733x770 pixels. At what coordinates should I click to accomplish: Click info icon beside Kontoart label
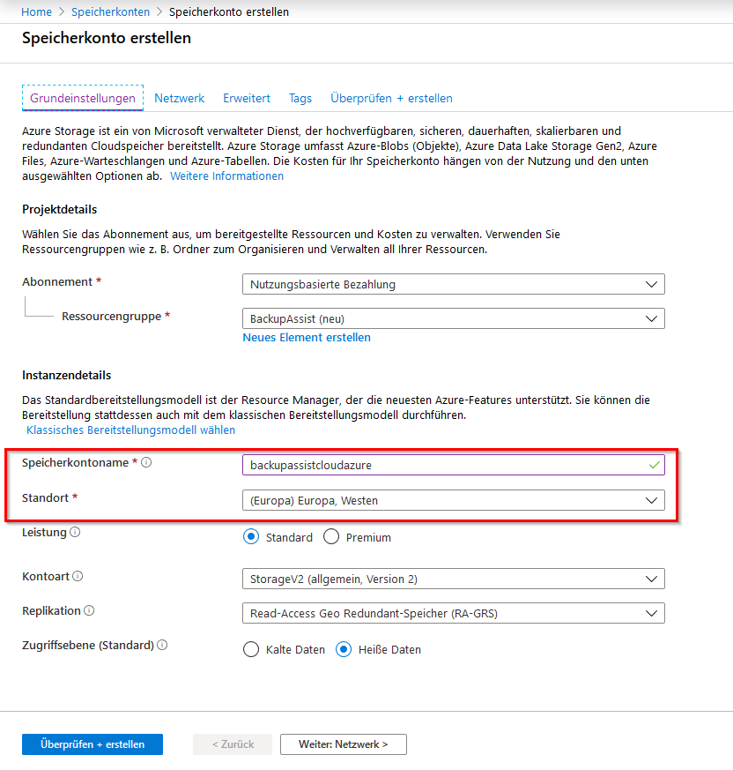pos(78,576)
